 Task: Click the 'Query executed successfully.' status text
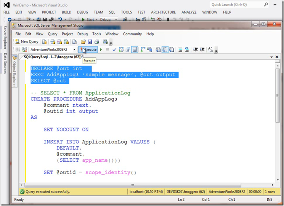[x=48, y=192]
